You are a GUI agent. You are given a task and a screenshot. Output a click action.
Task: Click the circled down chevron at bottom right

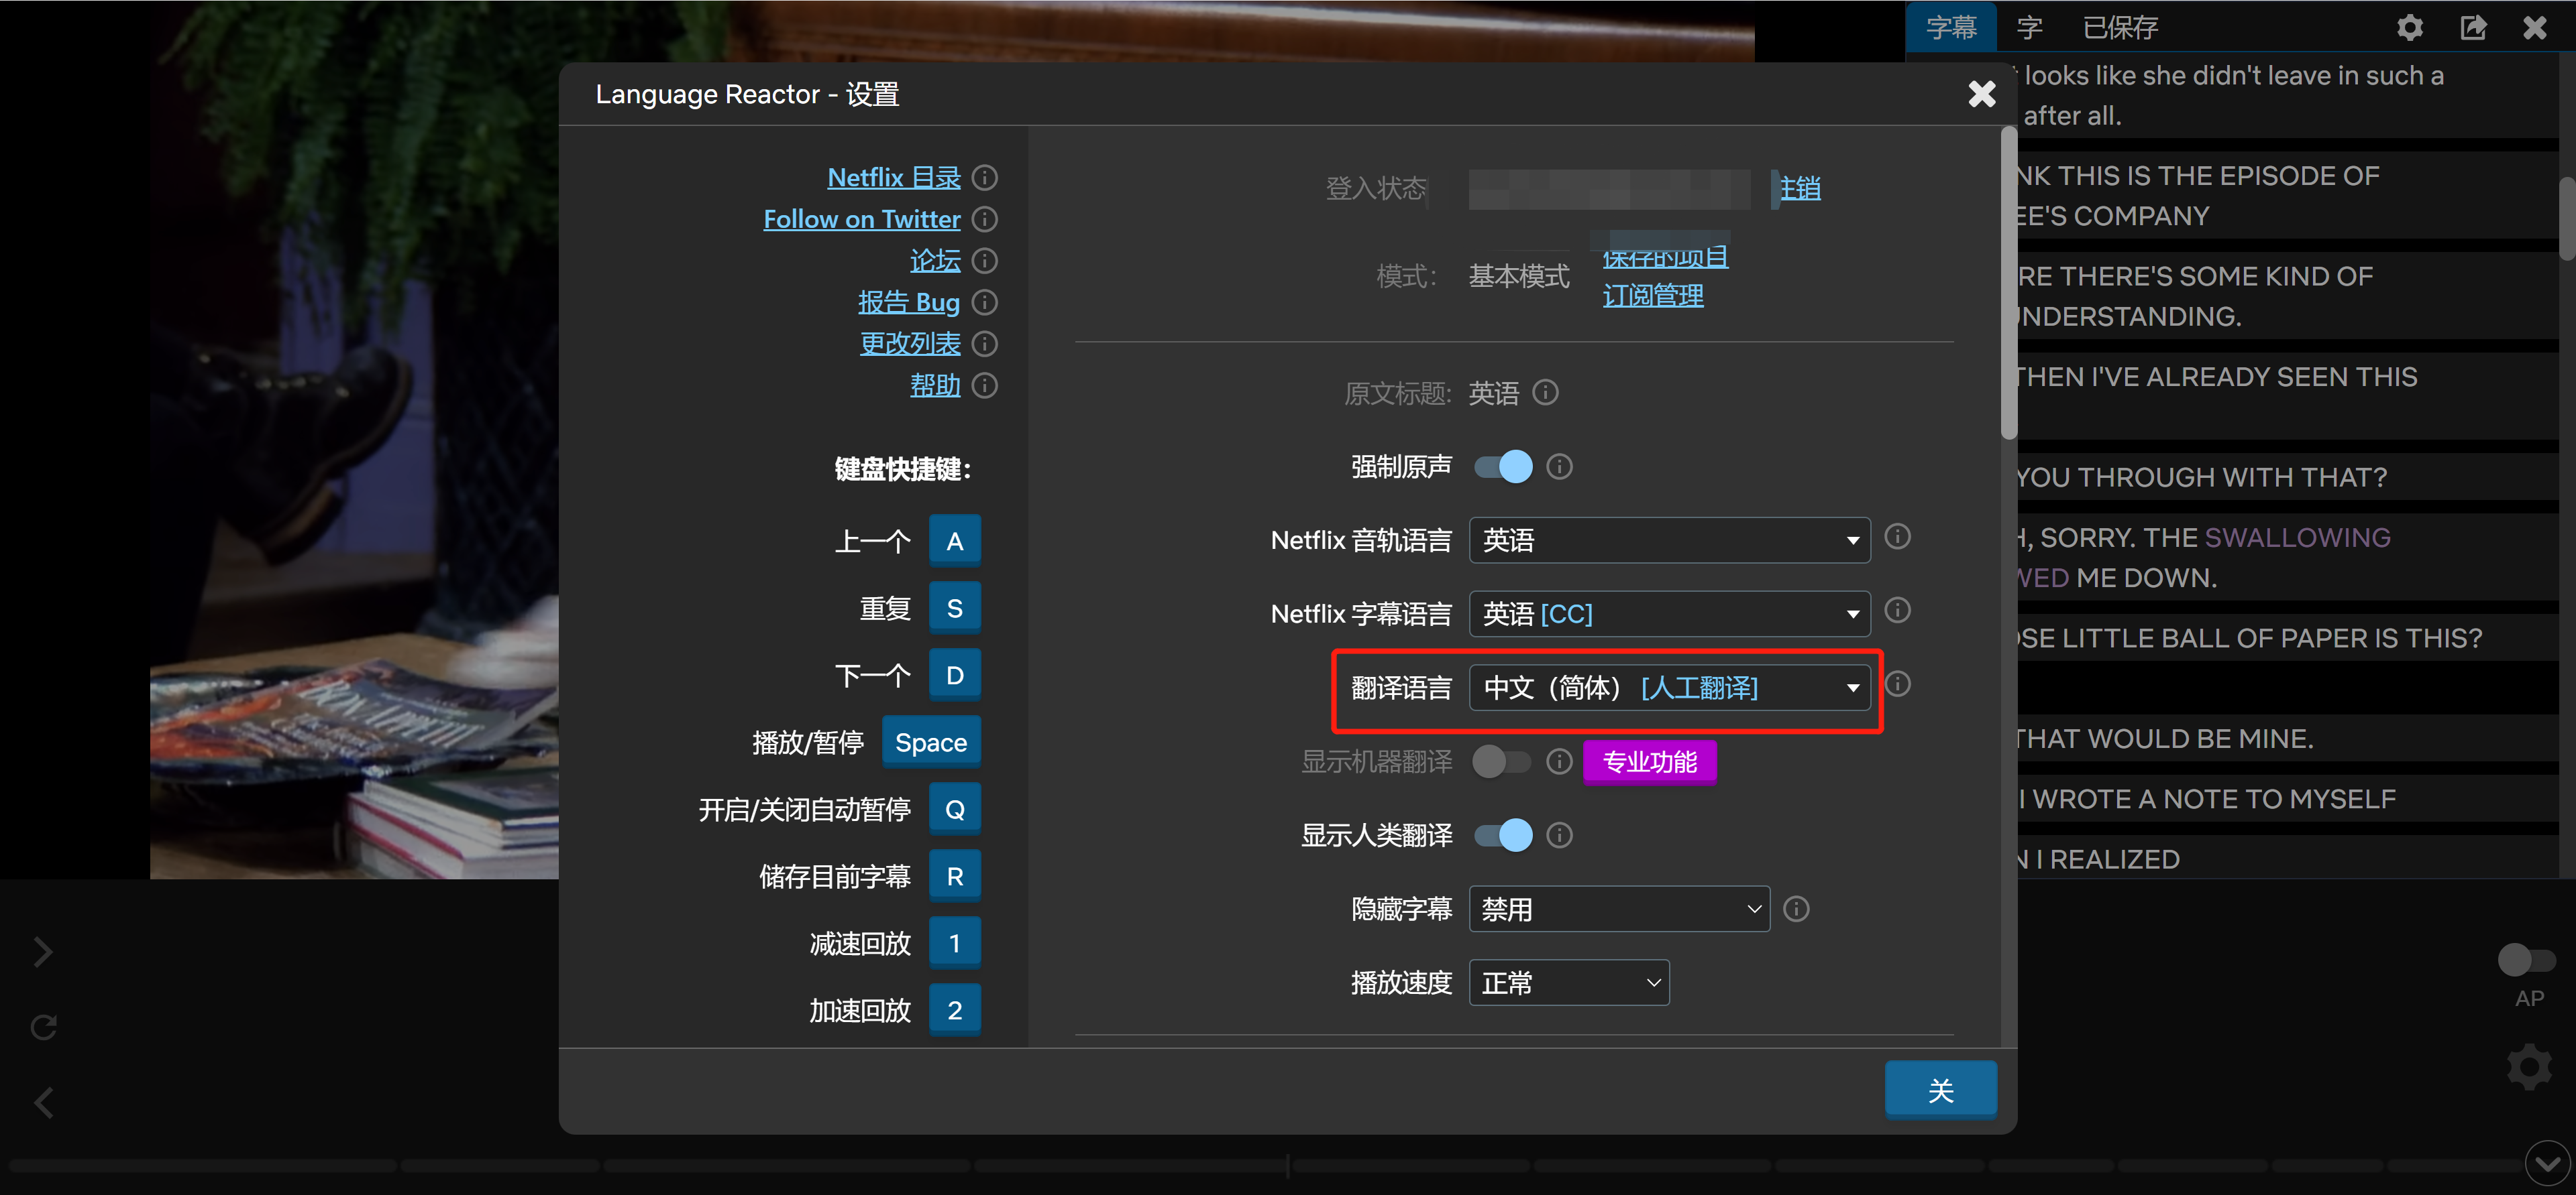(2547, 1163)
